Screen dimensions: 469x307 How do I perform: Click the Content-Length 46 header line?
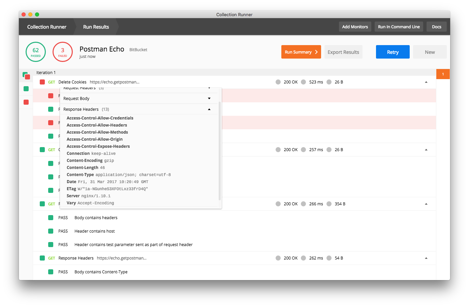pyautogui.click(x=86, y=168)
